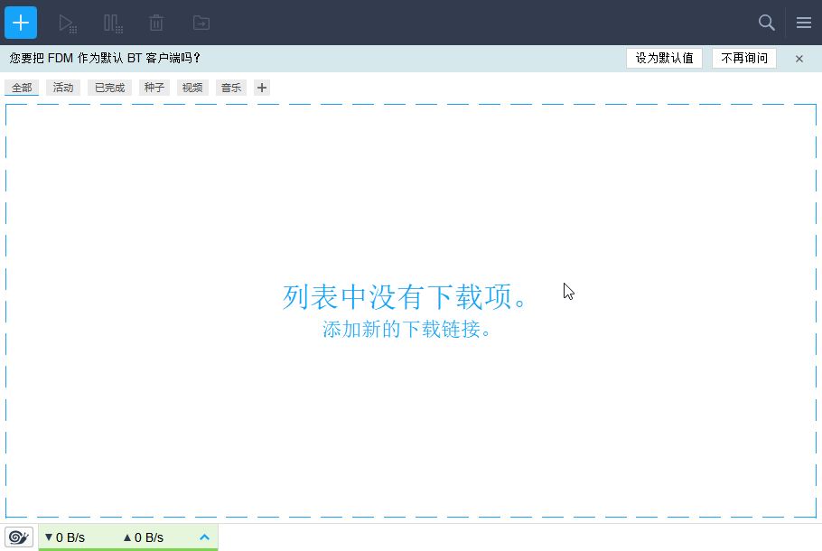The image size is (822, 551).
Task: Click 不再询问 button
Action: (744, 58)
